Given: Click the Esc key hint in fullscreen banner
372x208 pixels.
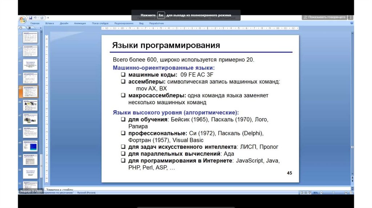Looking at the screenshot, I should point(161,15).
